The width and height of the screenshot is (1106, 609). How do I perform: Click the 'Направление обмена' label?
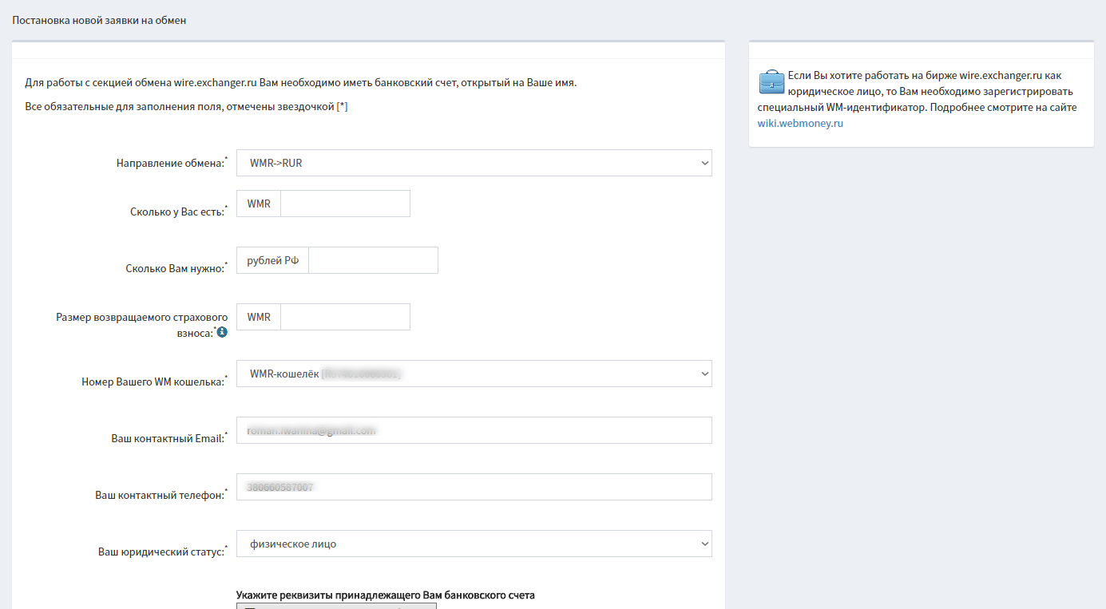169,164
